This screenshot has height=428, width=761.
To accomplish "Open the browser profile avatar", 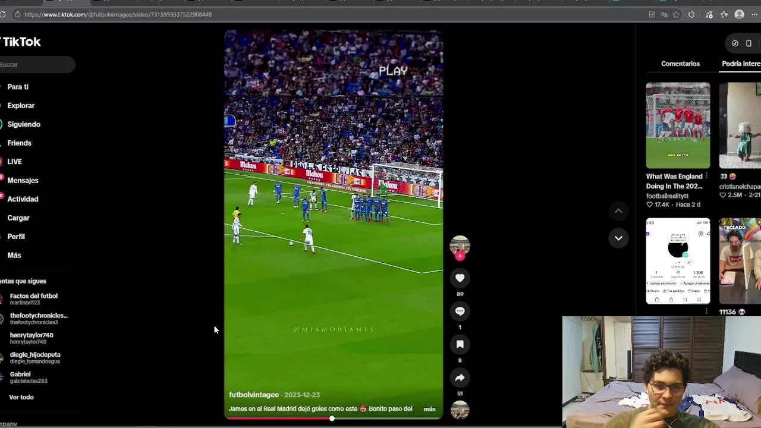I will coord(740,14).
